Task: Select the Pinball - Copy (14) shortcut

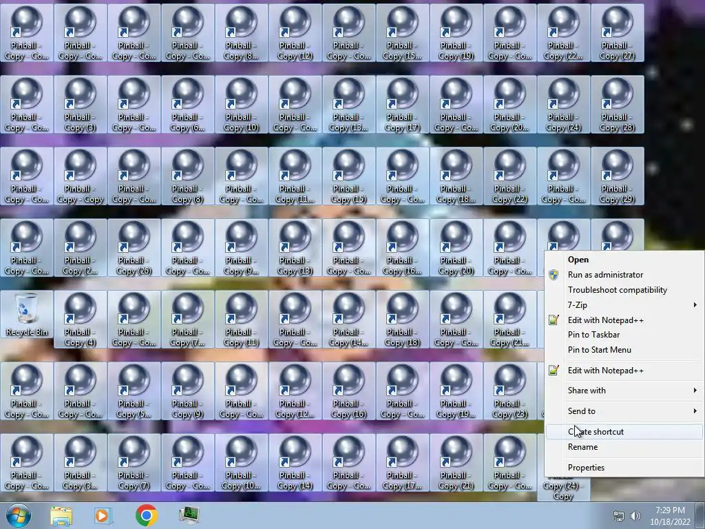Action: click(295, 462)
